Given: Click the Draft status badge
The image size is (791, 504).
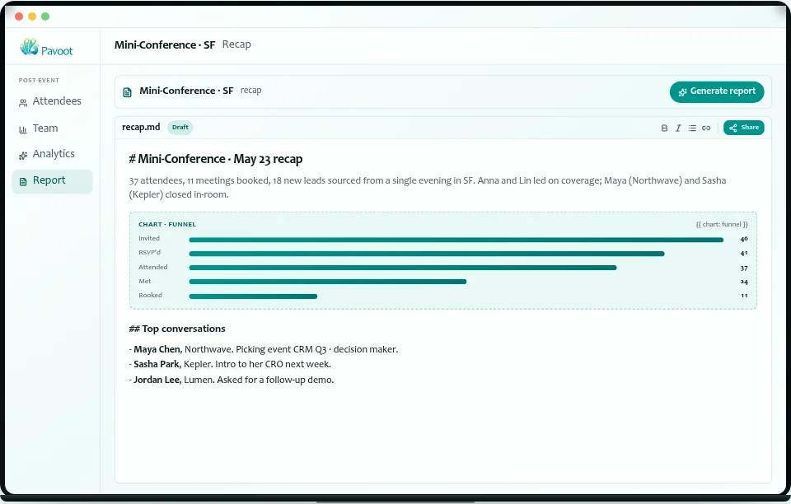Looking at the screenshot, I should [180, 128].
